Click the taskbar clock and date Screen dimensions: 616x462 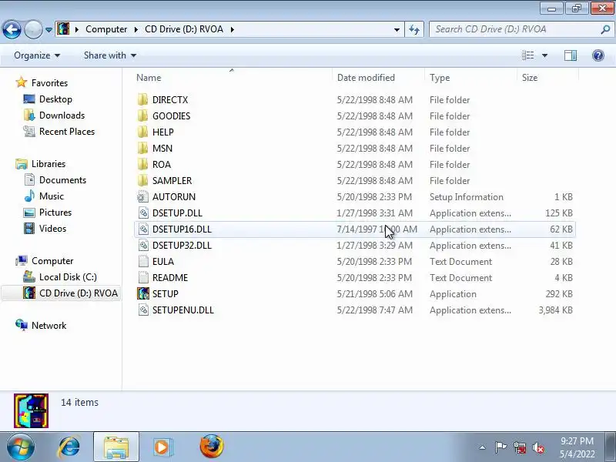(x=577, y=447)
